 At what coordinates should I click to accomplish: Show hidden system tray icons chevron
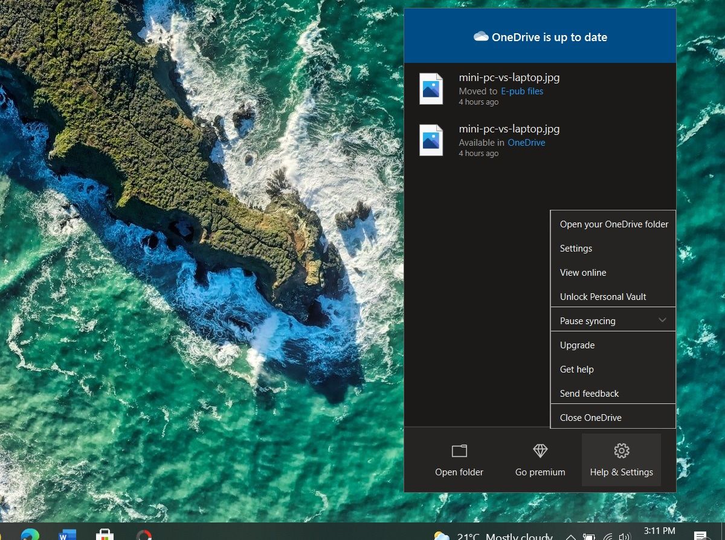[x=570, y=536]
